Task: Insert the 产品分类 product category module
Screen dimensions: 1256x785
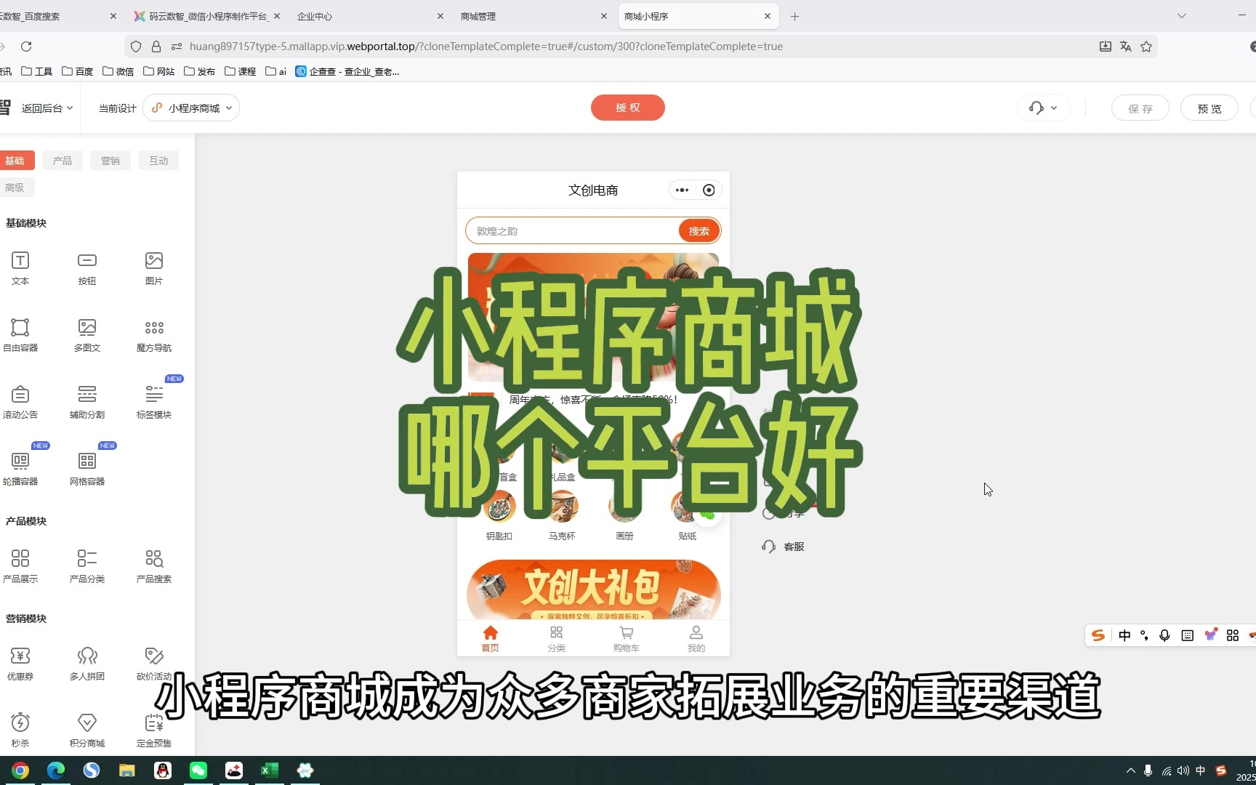Action: point(87,566)
